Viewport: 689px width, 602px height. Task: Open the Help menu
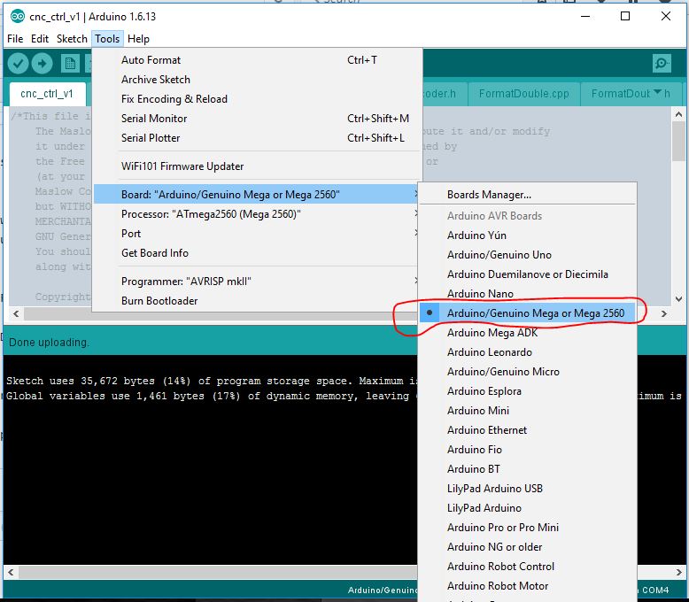pos(138,39)
